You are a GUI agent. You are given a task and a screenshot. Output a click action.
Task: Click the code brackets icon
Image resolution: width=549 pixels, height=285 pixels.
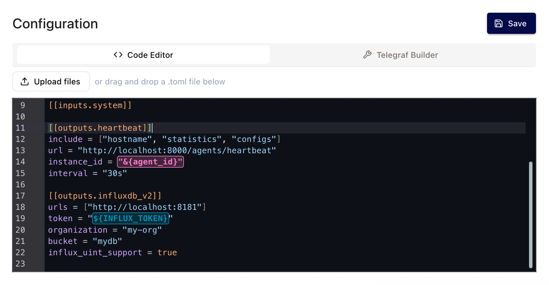pyautogui.click(x=118, y=55)
